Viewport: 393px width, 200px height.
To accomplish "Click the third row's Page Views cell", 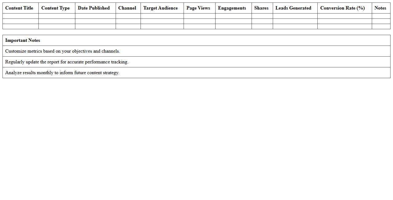I will click(x=199, y=27).
